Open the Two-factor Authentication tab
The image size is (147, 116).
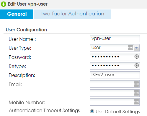point(72,14)
